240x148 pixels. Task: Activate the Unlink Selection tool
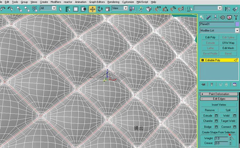[x=27, y=9]
